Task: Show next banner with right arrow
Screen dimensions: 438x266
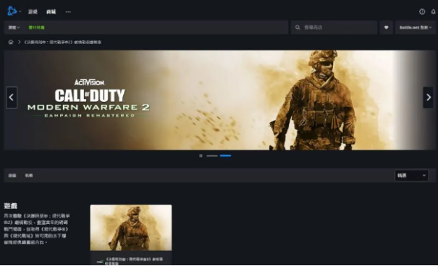Action: pyautogui.click(x=428, y=98)
